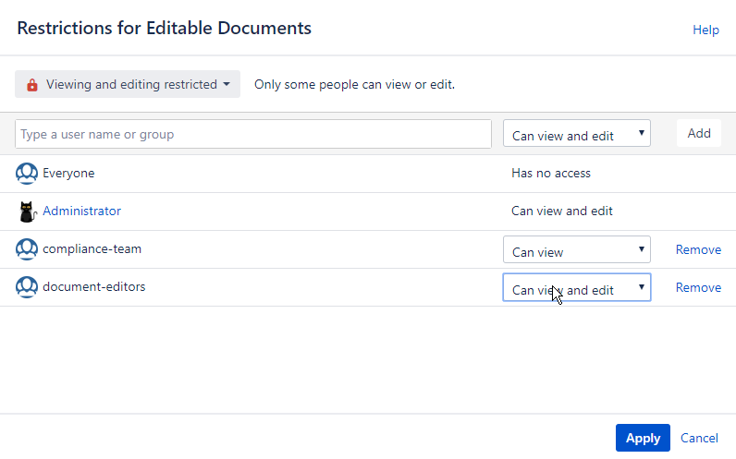Image resolution: width=736 pixels, height=459 pixels.
Task: Expand the compliance-team Can view dropdown
Action: pos(576,250)
